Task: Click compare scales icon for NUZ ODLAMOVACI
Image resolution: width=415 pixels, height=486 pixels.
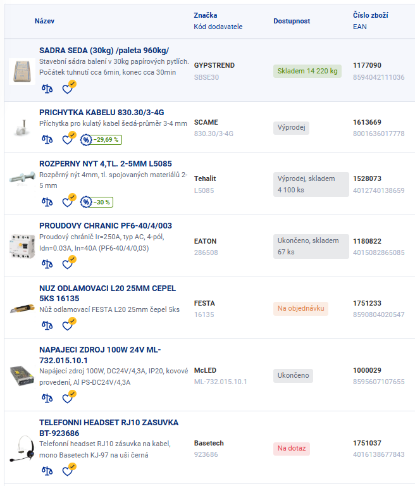Action: pos(47,325)
